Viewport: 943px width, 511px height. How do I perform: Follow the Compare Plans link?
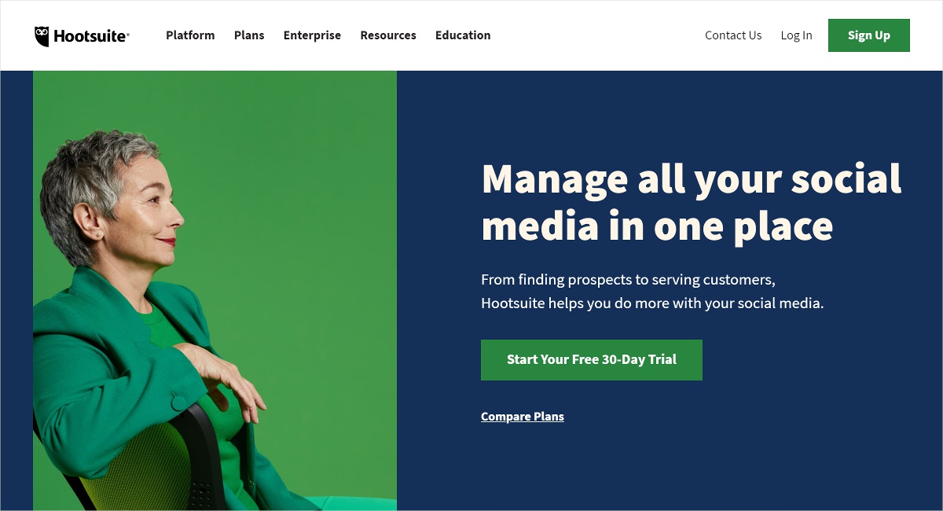(523, 417)
